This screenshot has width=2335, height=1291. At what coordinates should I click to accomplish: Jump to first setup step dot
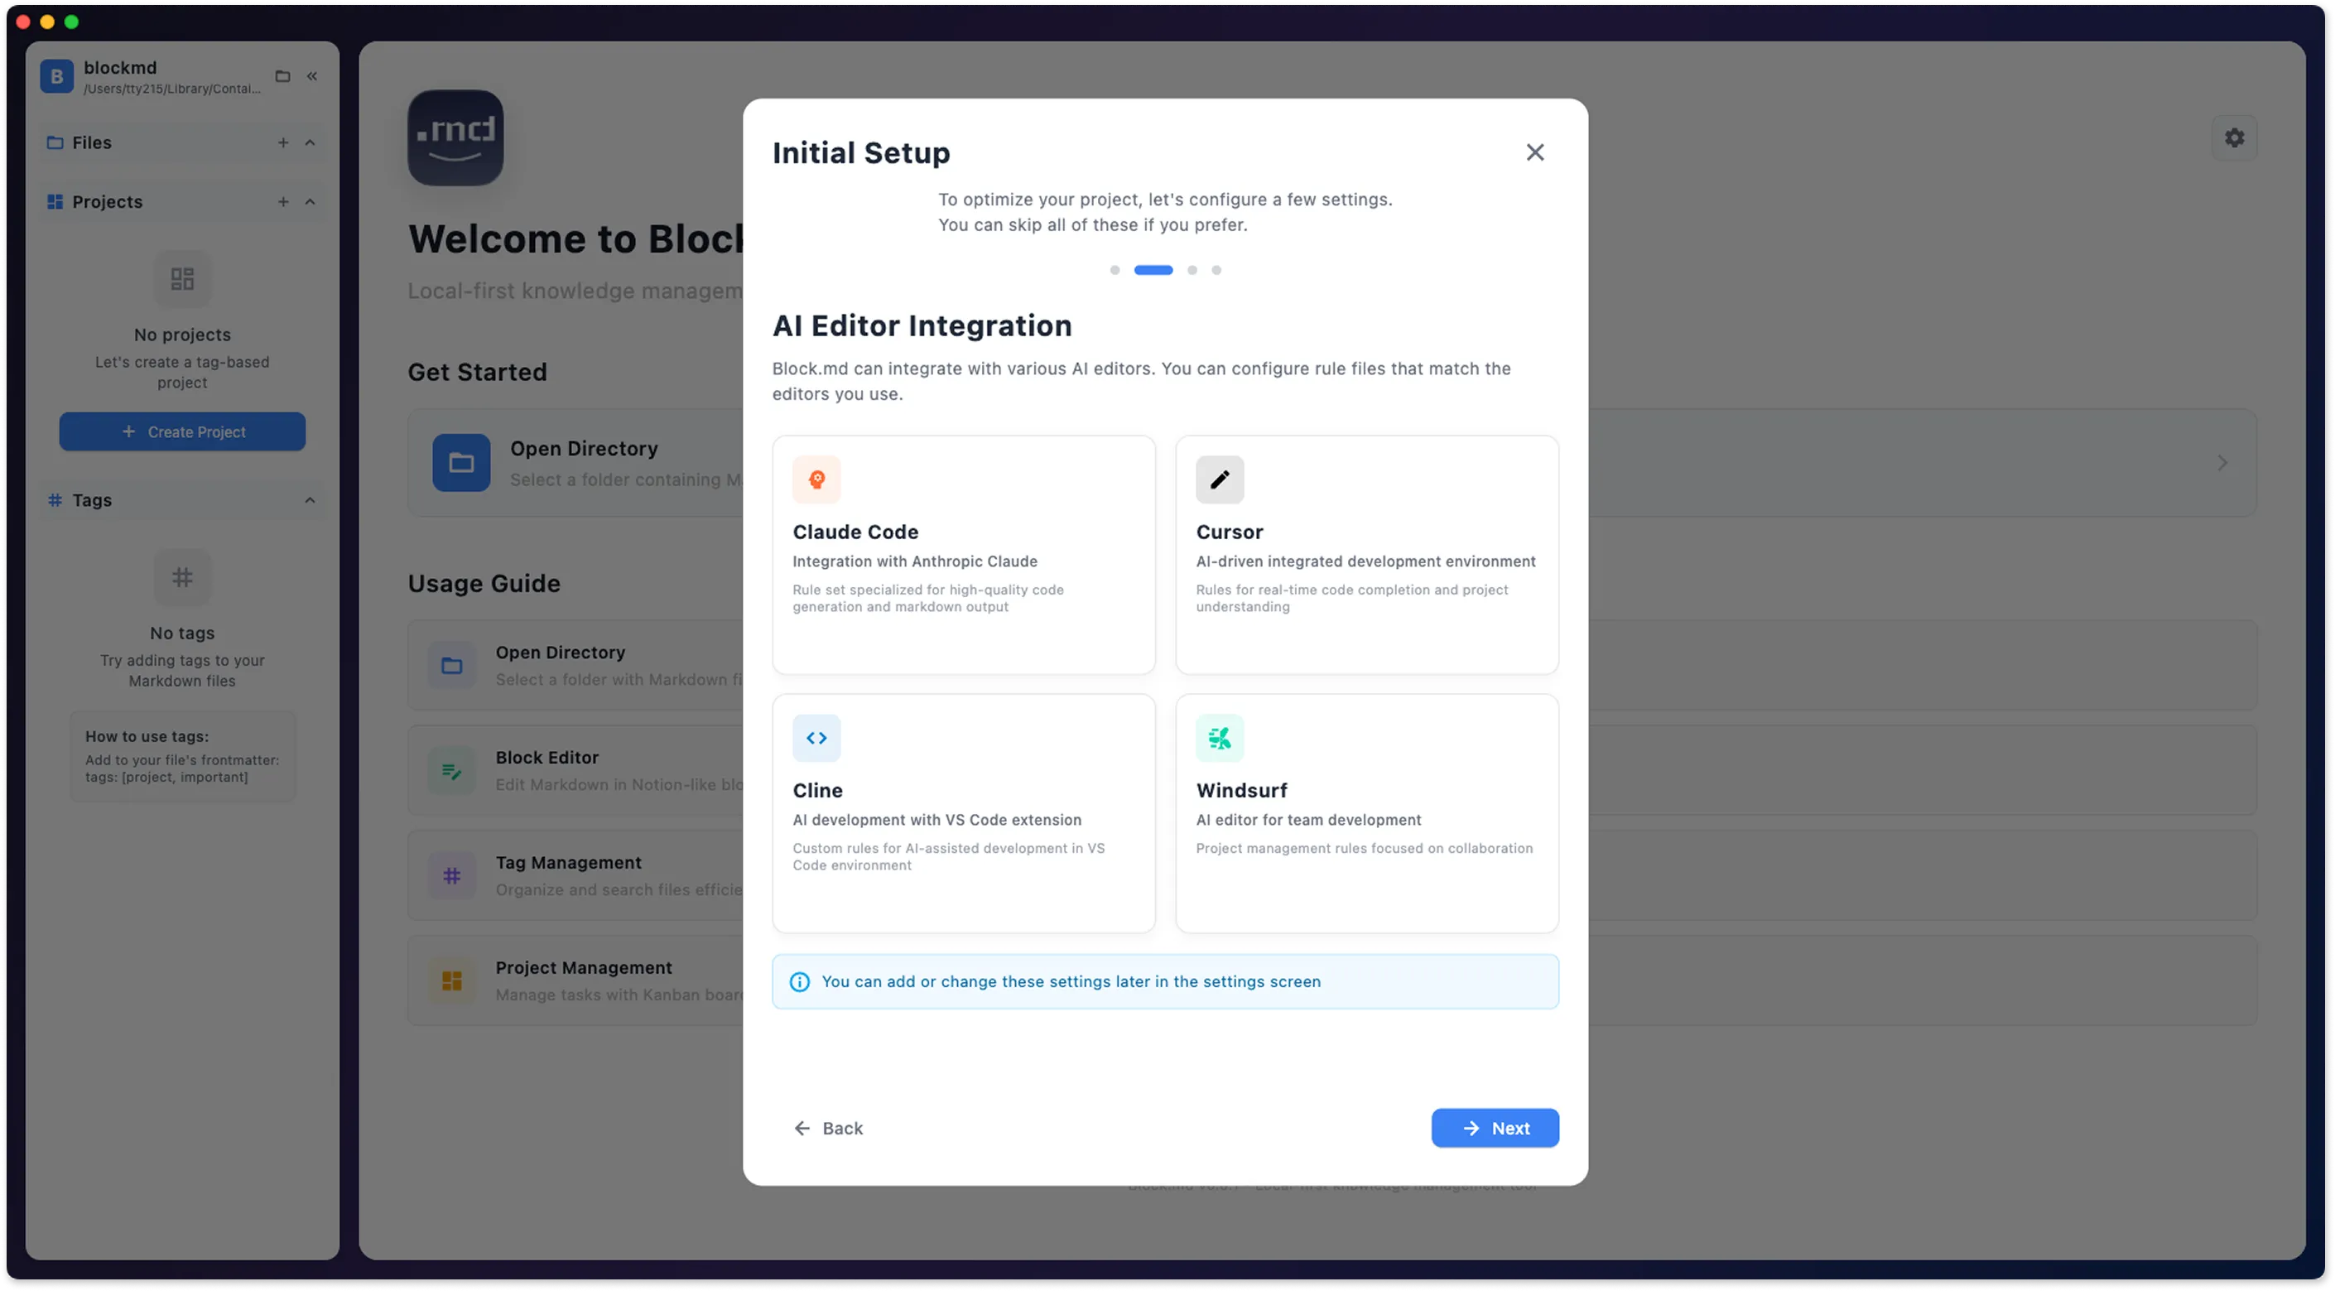pos(1115,269)
